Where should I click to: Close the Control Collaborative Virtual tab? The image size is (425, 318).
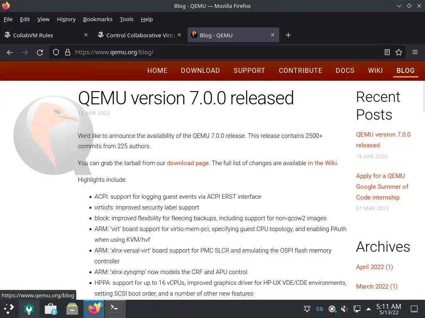tap(179, 35)
